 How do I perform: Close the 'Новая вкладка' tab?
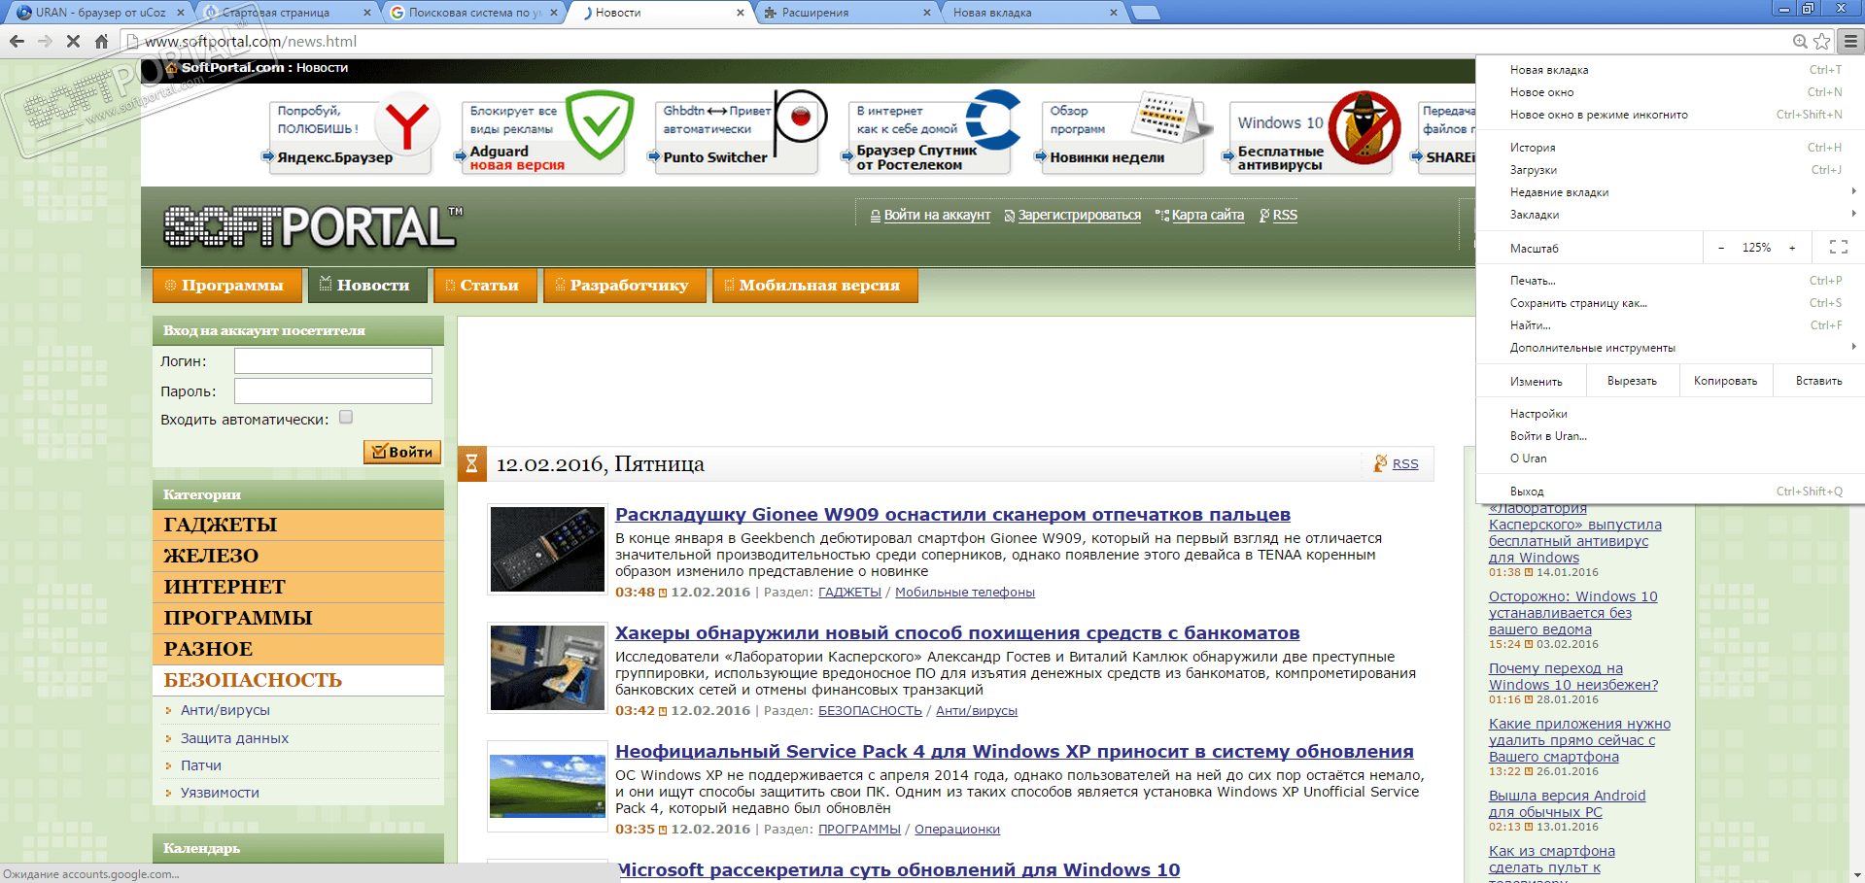click(x=1114, y=13)
